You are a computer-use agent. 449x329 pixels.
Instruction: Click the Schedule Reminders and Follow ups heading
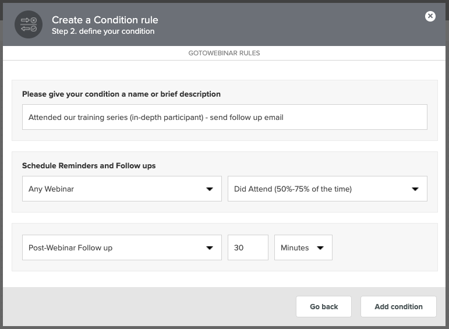point(89,166)
